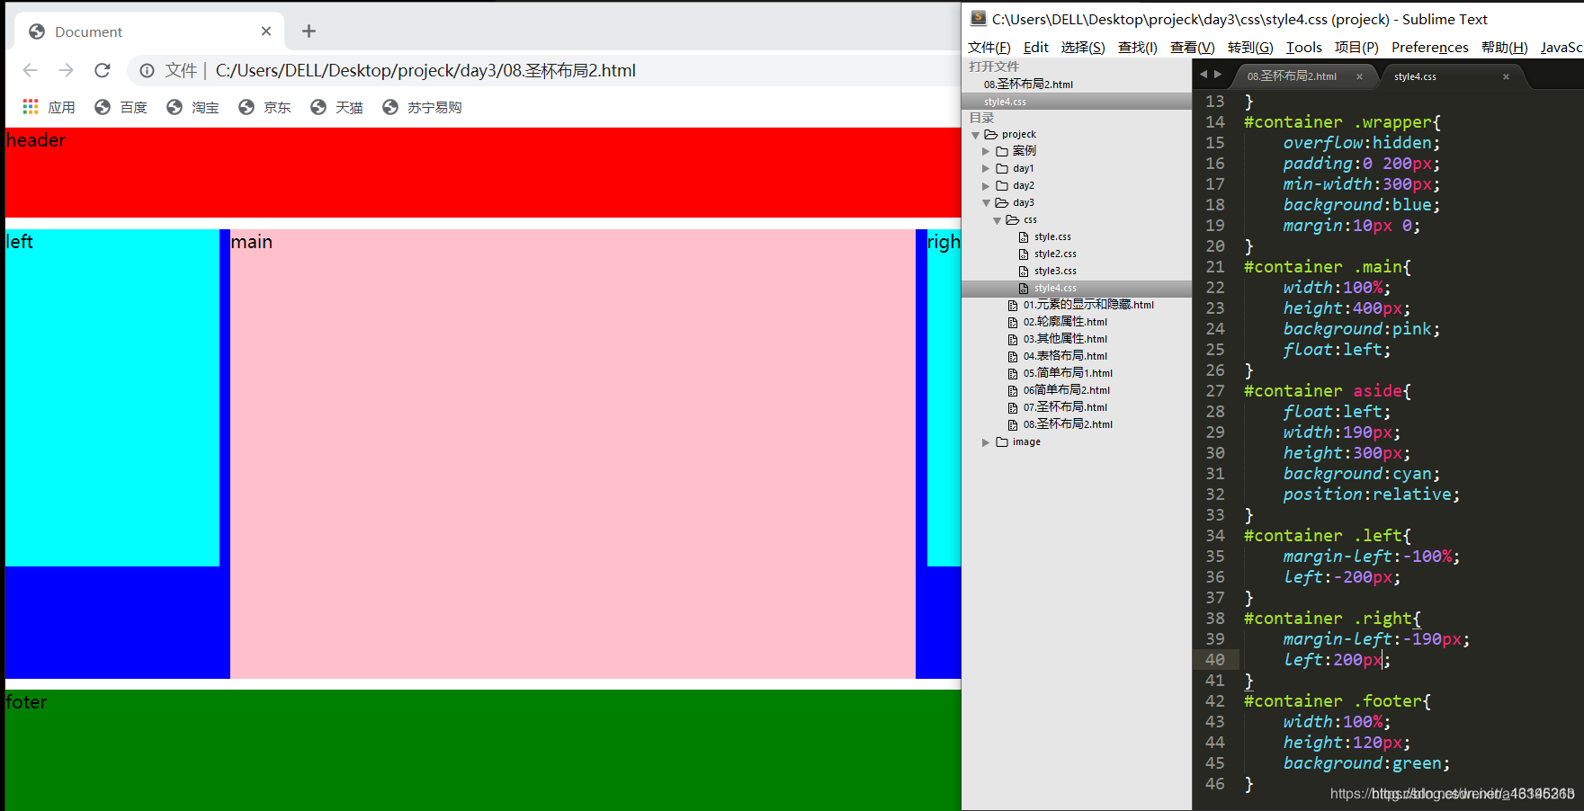Reload the page with refresh icon

[103, 70]
